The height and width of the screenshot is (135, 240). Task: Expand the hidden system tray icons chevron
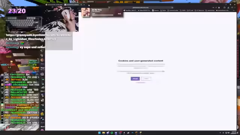[x=220, y=133]
